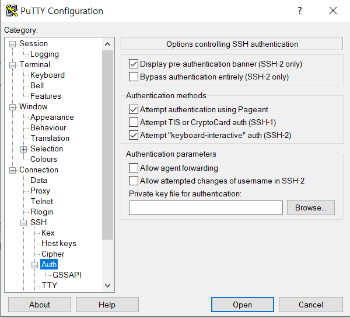
Task: Select Session category
Action: pyautogui.click(x=33, y=44)
